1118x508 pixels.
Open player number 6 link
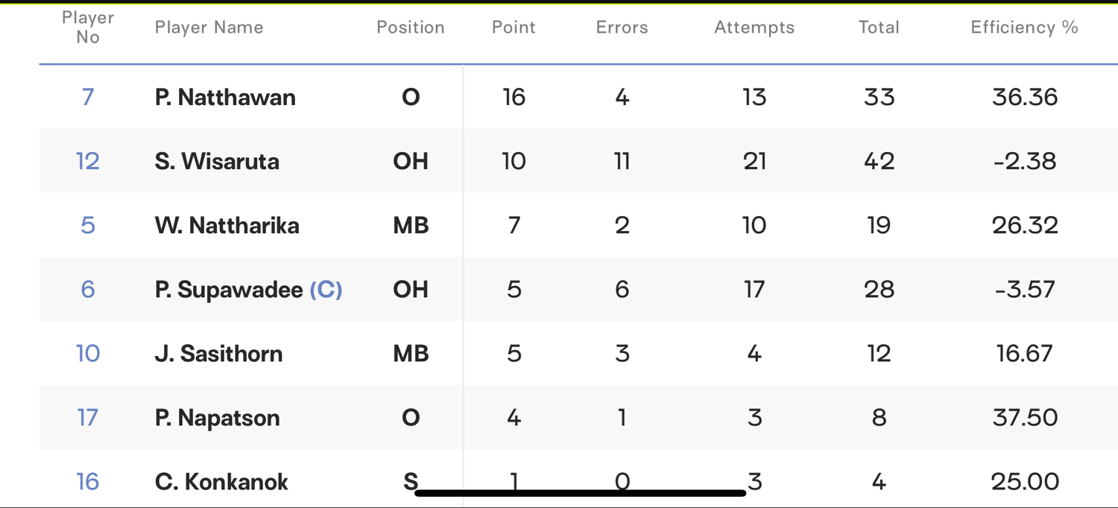88,289
